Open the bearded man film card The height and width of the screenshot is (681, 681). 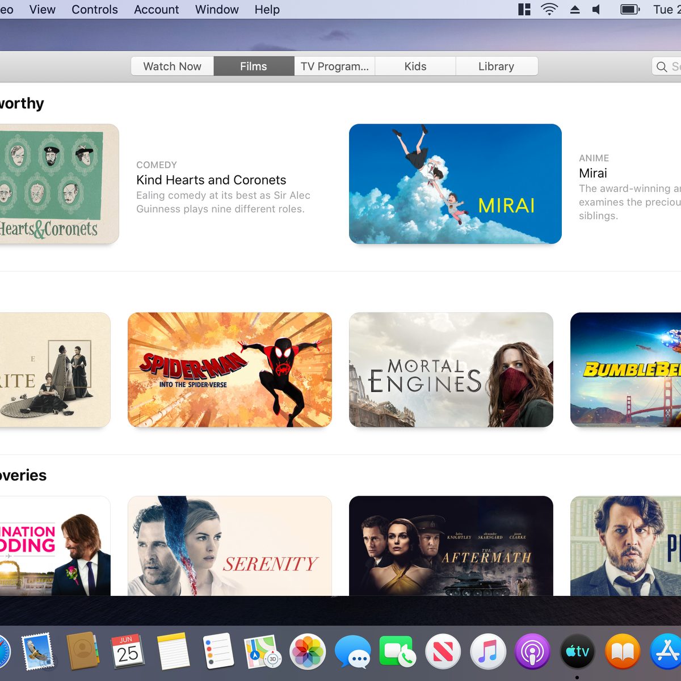click(625, 546)
